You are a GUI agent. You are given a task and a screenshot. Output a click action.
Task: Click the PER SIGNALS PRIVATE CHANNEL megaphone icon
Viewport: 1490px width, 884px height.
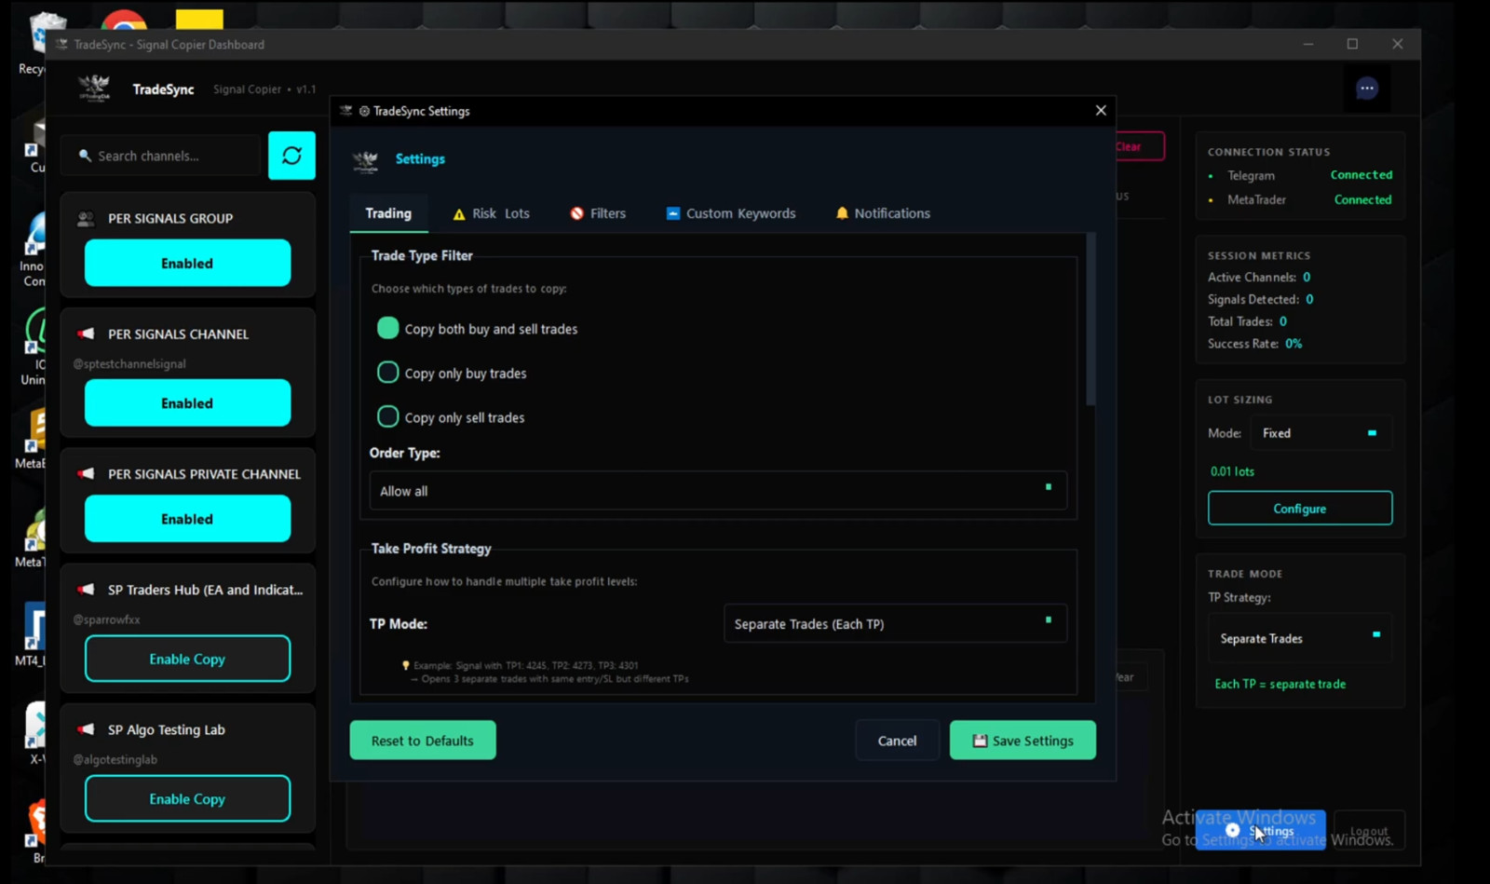86,473
